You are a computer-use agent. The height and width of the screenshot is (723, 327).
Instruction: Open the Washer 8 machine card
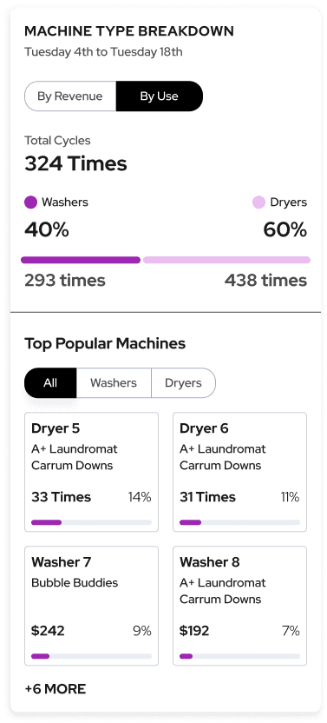tap(240, 606)
